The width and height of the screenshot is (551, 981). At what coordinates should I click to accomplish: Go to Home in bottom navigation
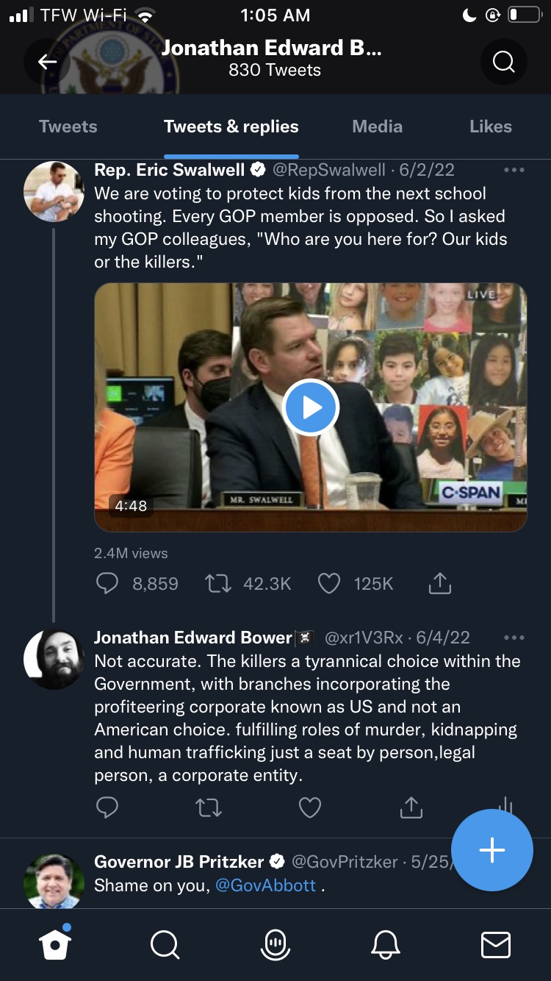coord(55,944)
